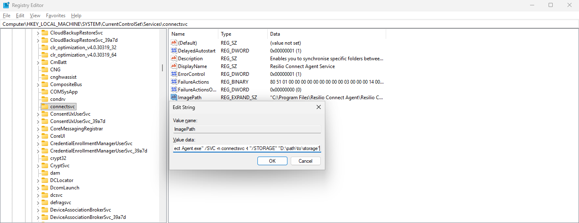
Task: Click the connectsvc folder icon
Action: tap(45, 107)
